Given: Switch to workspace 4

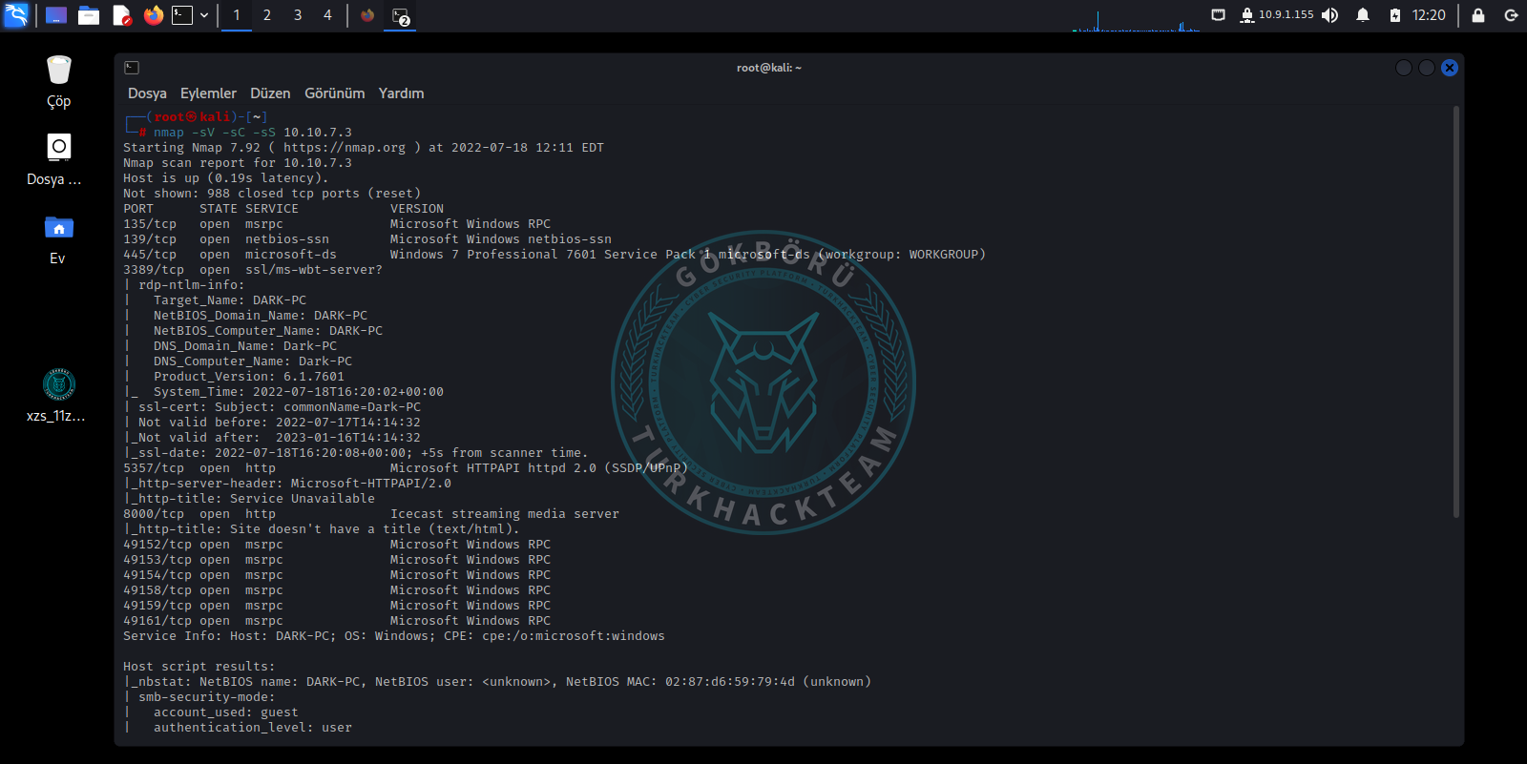Looking at the screenshot, I should [327, 15].
